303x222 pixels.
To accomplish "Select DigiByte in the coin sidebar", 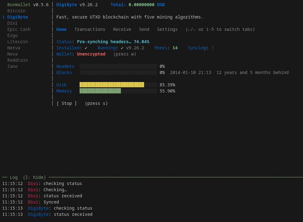I will tap(17, 17).
